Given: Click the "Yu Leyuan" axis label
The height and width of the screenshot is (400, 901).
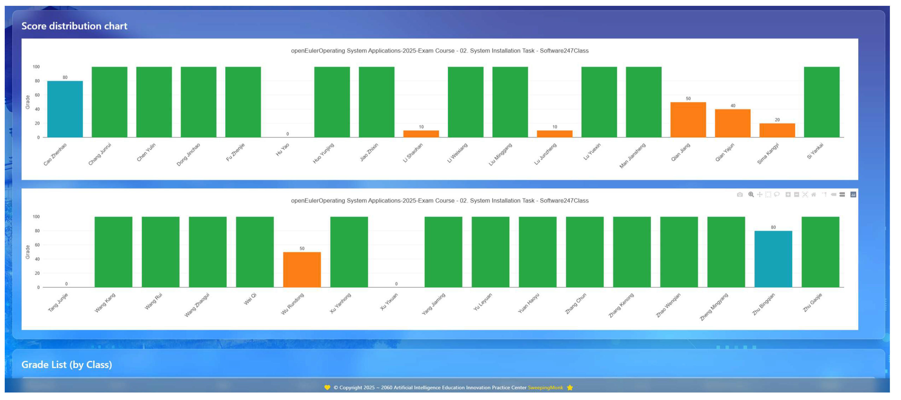Looking at the screenshot, I should (483, 302).
